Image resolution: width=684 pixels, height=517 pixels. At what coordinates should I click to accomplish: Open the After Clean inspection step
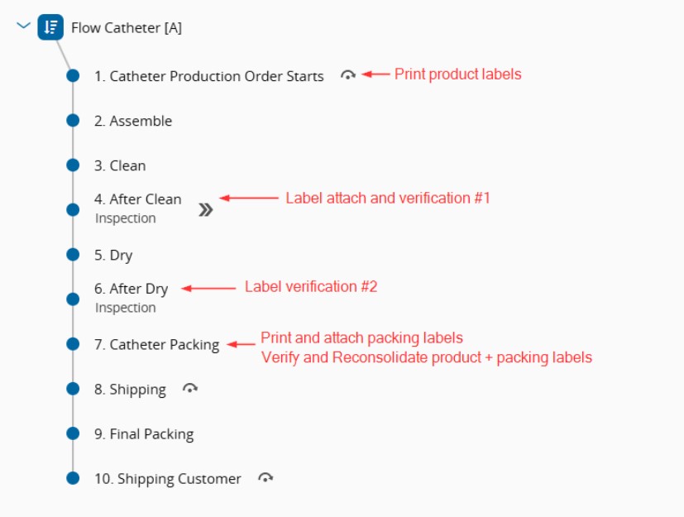[137, 199]
